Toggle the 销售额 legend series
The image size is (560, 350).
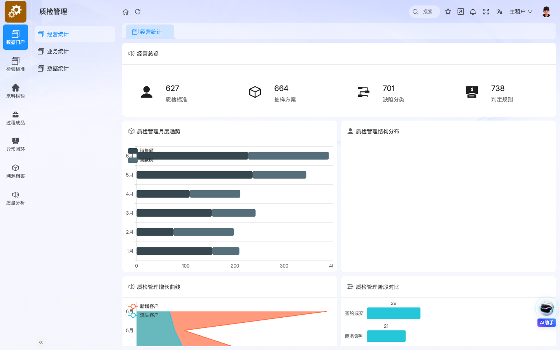(x=141, y=150)
